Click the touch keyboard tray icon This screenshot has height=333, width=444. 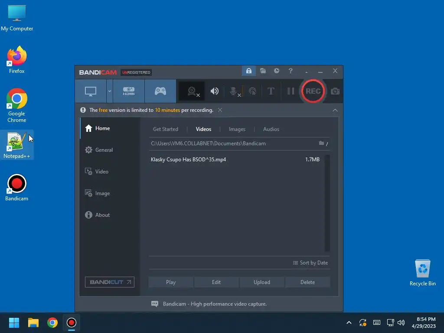377,323
